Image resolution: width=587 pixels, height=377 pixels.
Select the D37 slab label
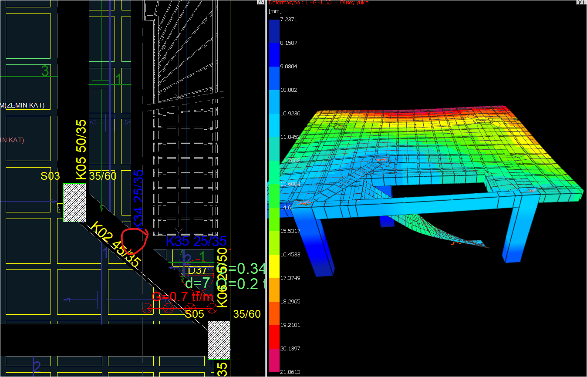click(197, 270)
